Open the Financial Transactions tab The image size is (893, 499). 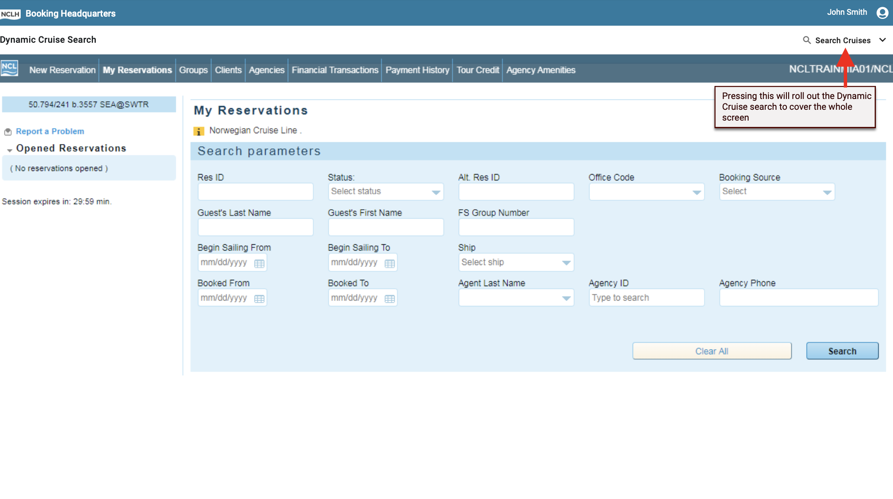pyautogui.click(x=335, y=70)
